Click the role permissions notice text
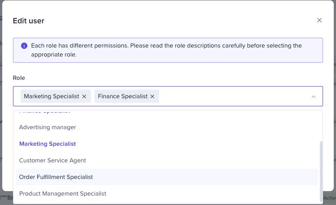The width and height of the screenshot is (336, 205). pos(166,50)
